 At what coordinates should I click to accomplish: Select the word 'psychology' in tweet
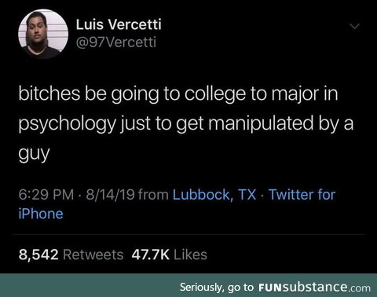(67, 123)
